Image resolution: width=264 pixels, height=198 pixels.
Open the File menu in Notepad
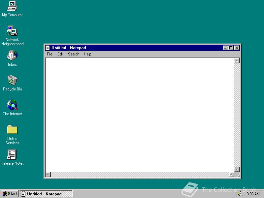click(x=49, y=54)
